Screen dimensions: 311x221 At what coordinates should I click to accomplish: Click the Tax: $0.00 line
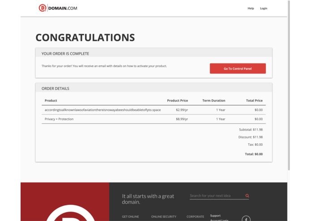[255, 144]
